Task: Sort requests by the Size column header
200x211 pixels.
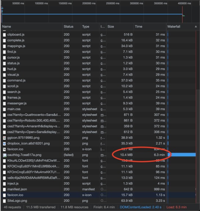Action: tap(111, 27)
